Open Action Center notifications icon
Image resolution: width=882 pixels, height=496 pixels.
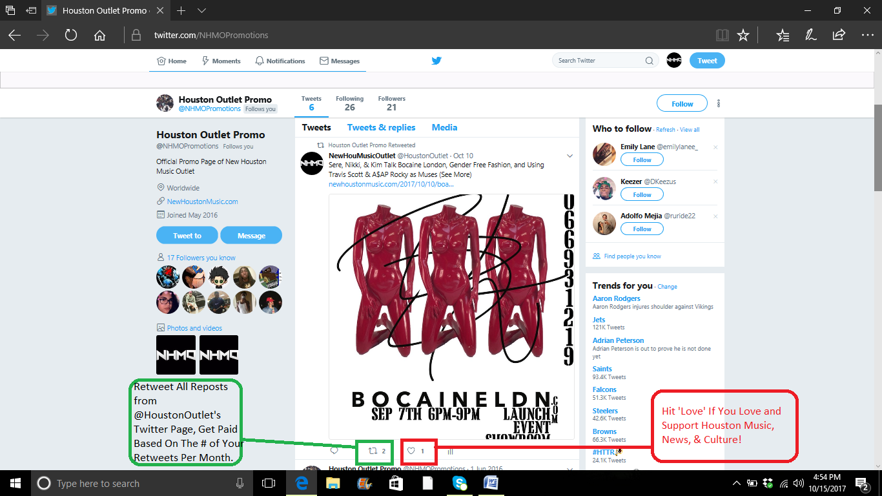862,483
